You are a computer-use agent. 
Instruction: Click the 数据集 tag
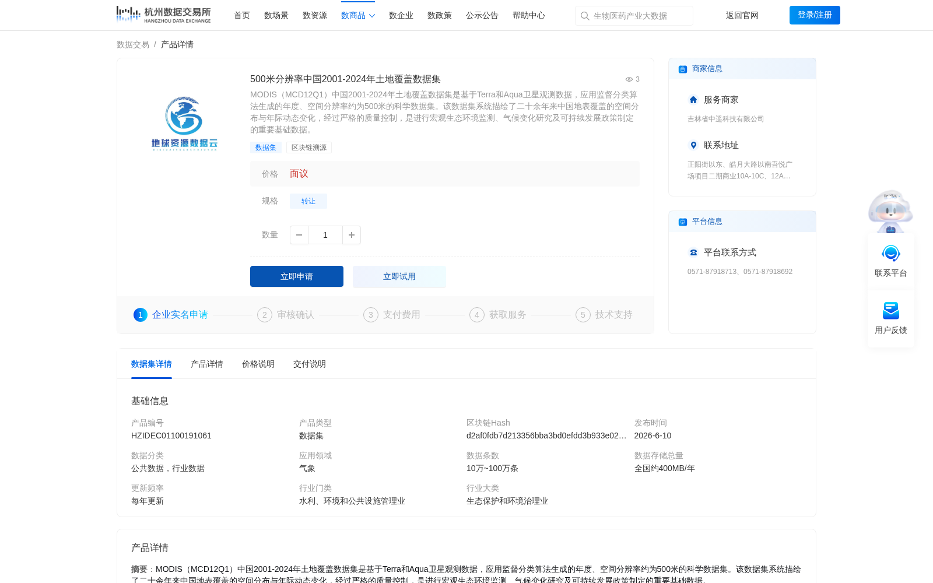(266, 147)
